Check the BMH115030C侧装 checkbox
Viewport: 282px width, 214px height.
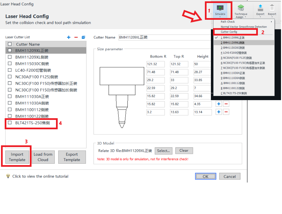point(10,63)
